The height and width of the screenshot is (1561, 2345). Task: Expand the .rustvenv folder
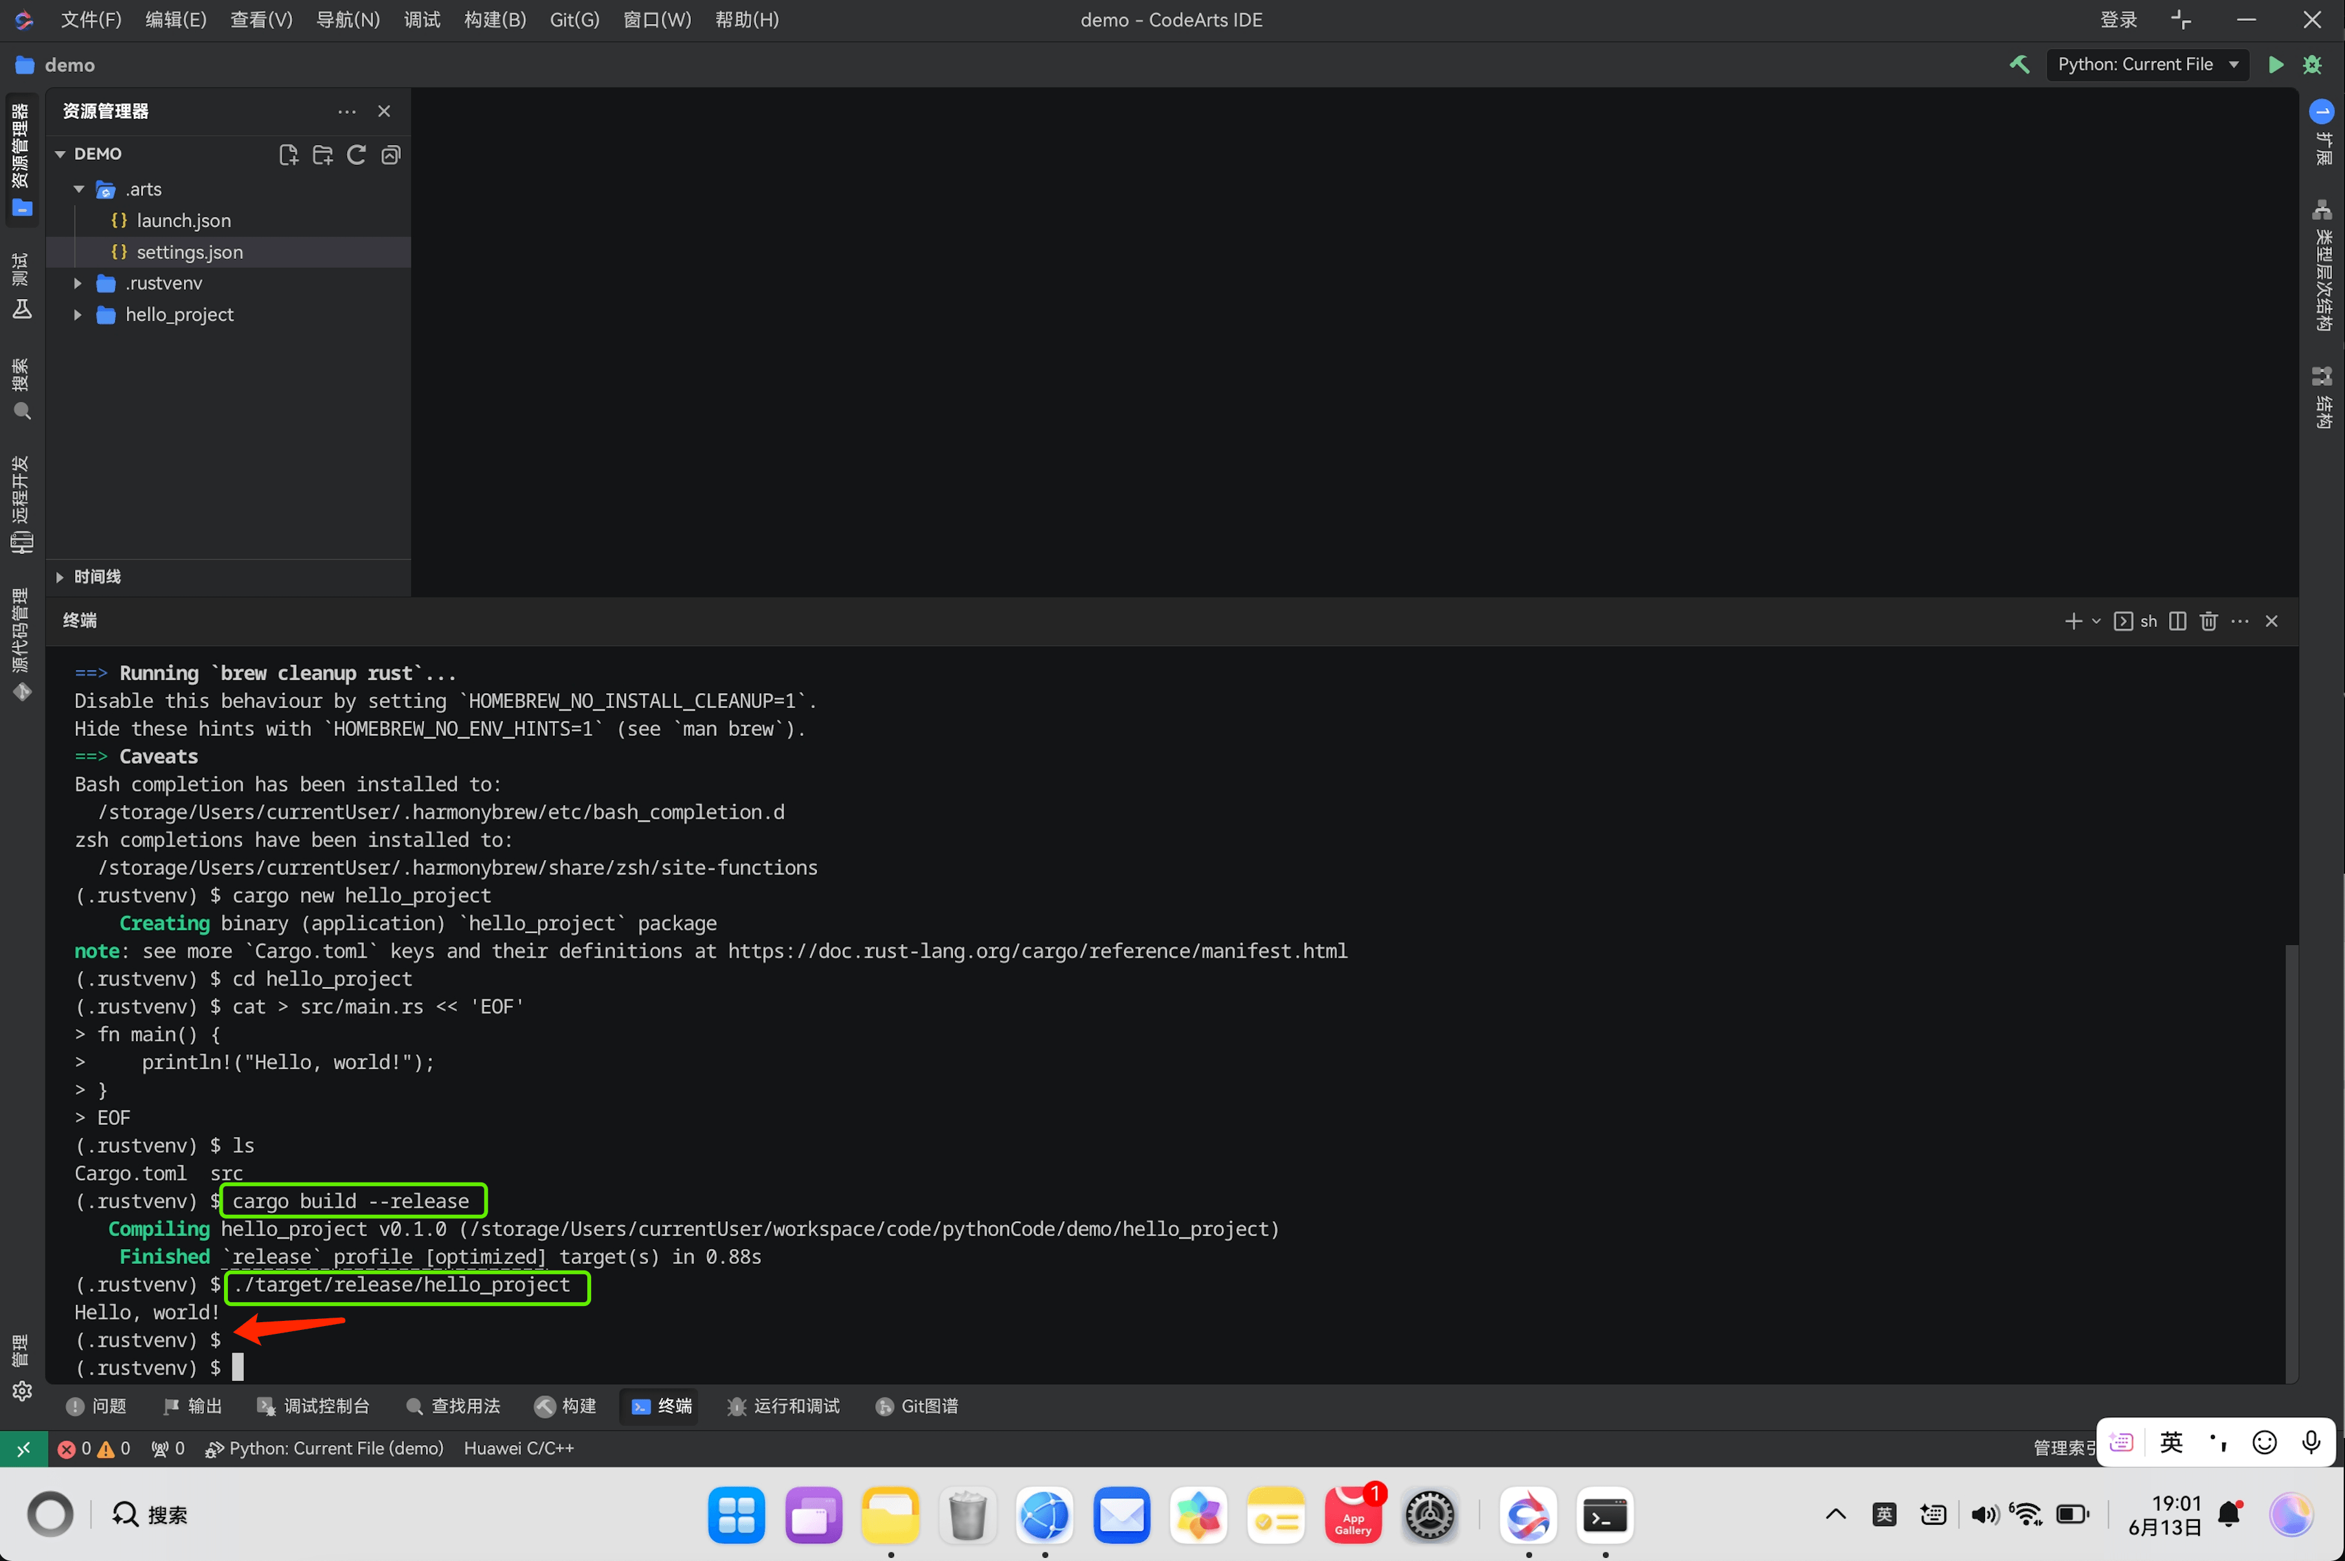79,283
